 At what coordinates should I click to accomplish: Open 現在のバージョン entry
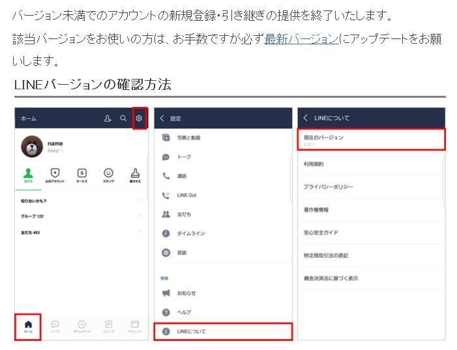click(371, 139)
